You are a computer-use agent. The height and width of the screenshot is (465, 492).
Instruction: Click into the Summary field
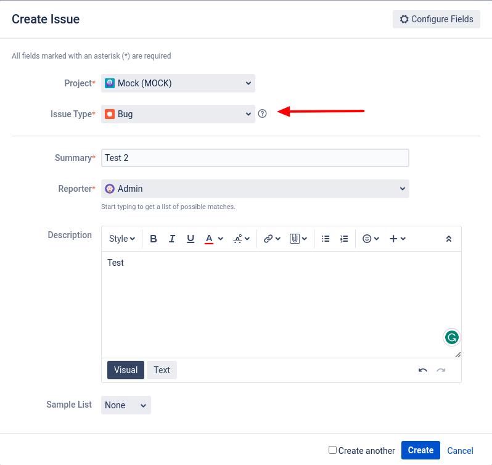[255, 158]
